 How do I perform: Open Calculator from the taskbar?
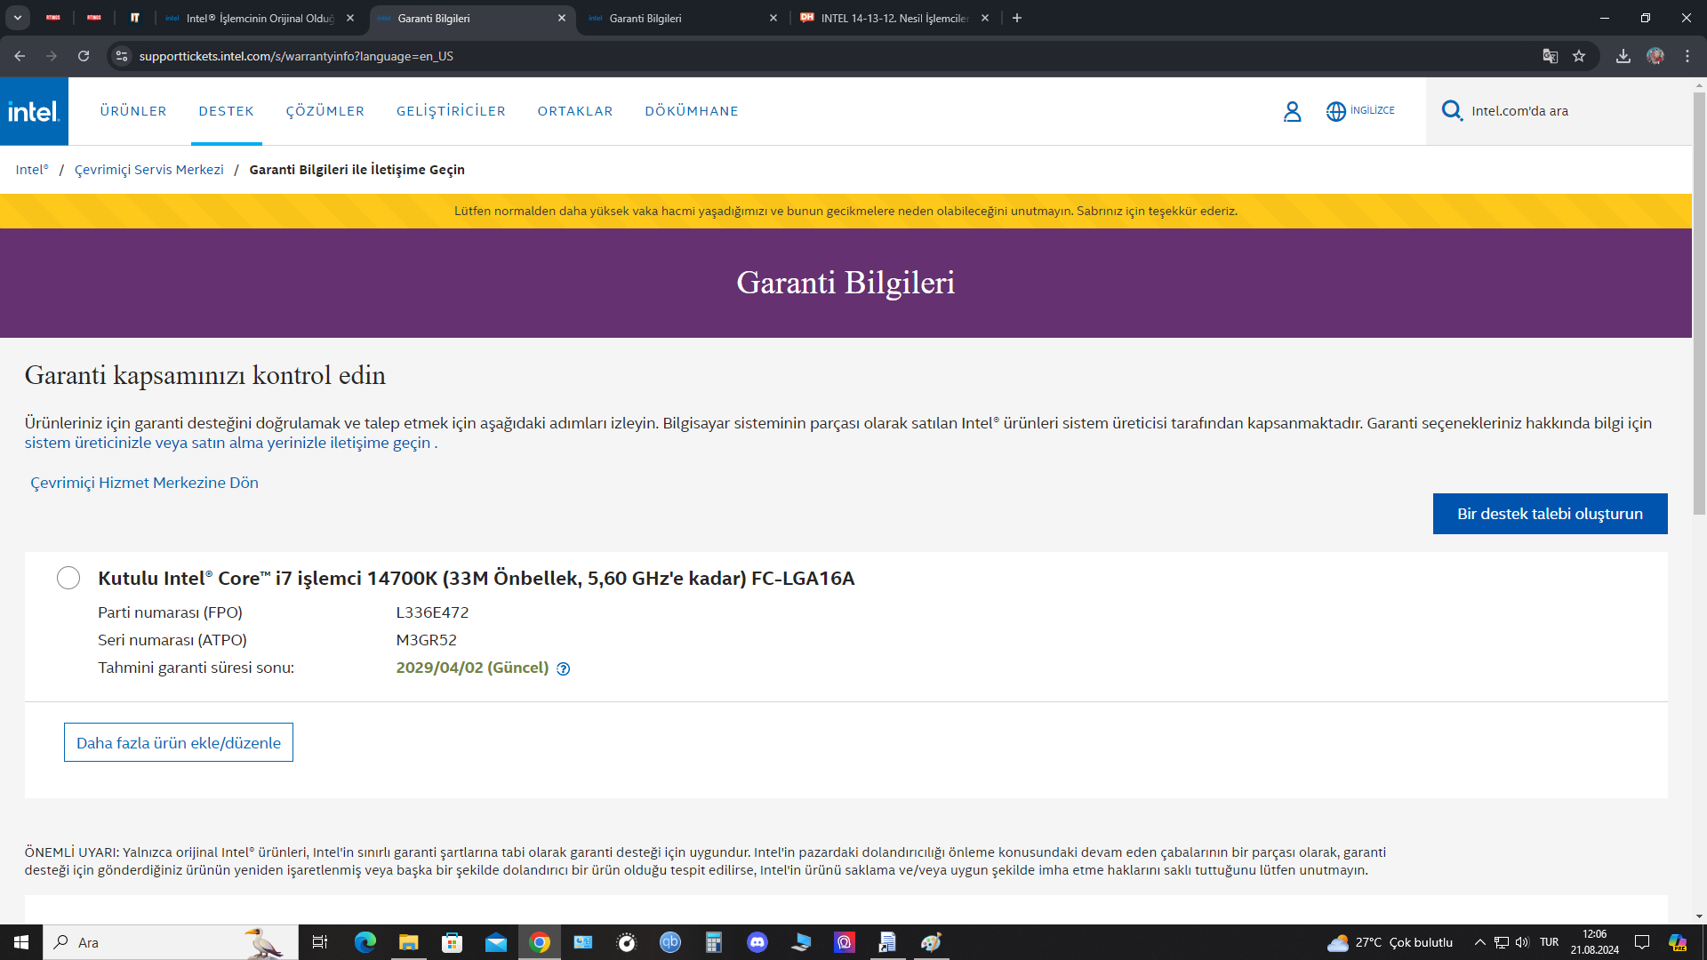coord(713,942)
